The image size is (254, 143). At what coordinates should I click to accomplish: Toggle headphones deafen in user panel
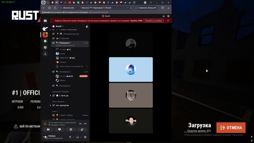[x=78, y=137]
